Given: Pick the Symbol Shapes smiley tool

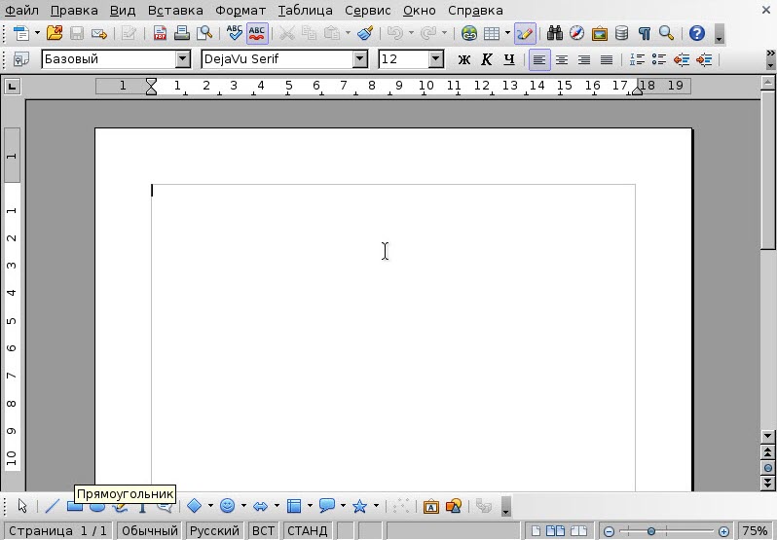Looking at the screenshot, I should click(x=228, y=506).
